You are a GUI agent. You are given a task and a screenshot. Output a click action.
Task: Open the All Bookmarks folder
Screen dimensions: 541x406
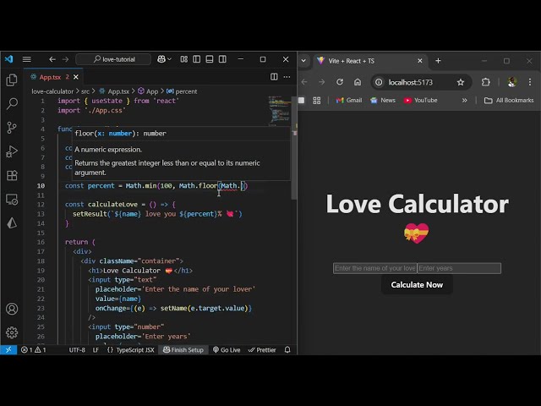point(509,101)
